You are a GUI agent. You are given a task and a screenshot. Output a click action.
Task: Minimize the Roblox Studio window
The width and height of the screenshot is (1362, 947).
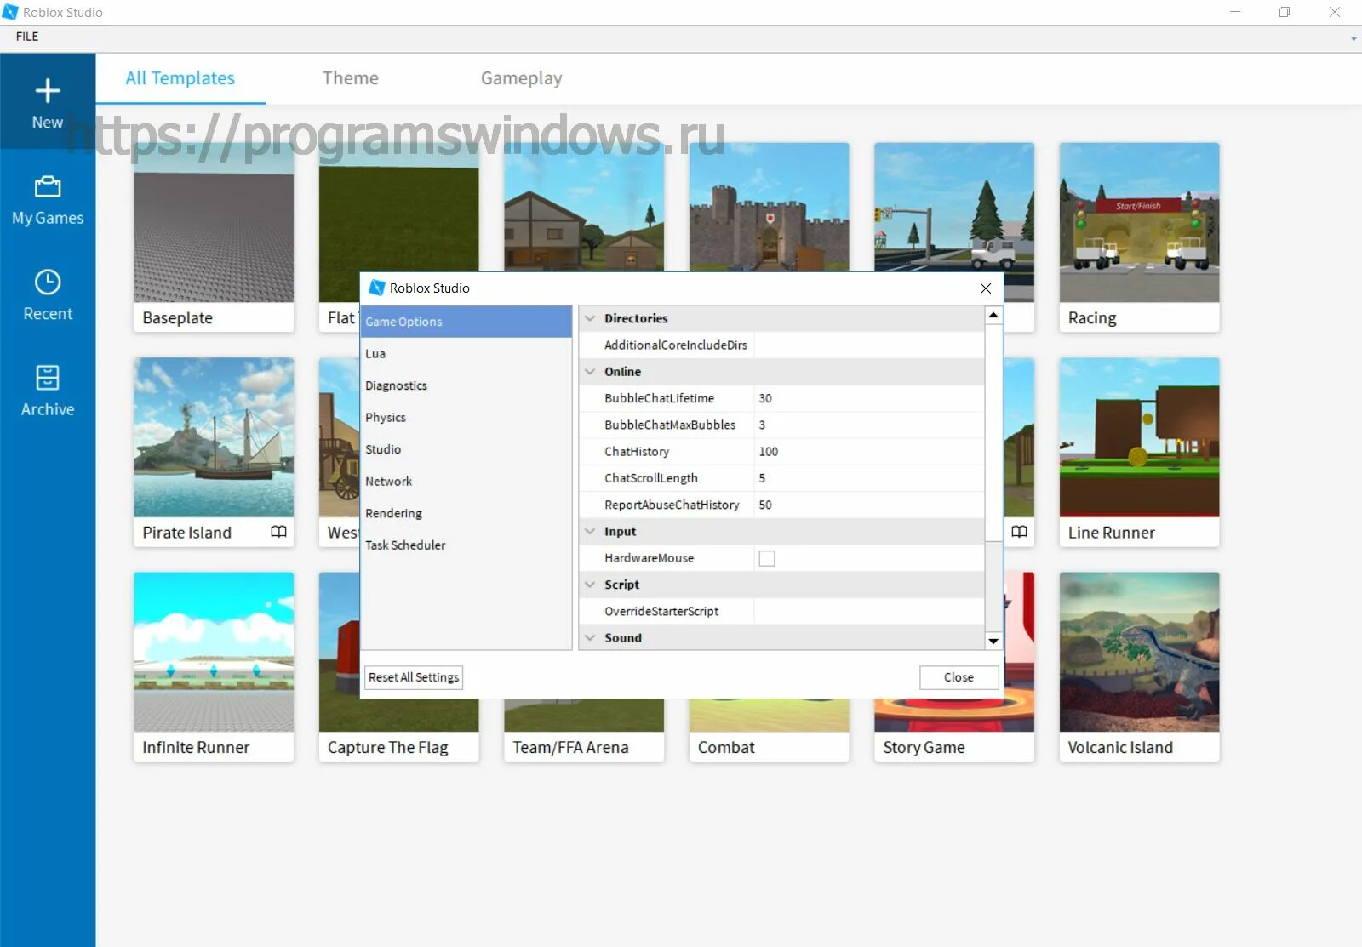(1235, 12)
